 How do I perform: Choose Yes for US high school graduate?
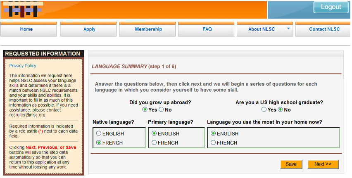pyautogui.click(x=264, y=109)
